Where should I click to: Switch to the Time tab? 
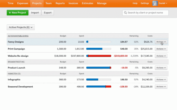coord(11,3)
